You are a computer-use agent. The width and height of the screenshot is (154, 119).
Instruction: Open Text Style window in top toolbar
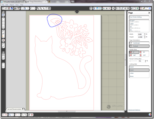click(x=113, y=8)
